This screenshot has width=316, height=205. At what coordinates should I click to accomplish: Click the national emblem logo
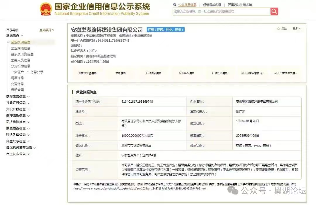tap(46, 9)
